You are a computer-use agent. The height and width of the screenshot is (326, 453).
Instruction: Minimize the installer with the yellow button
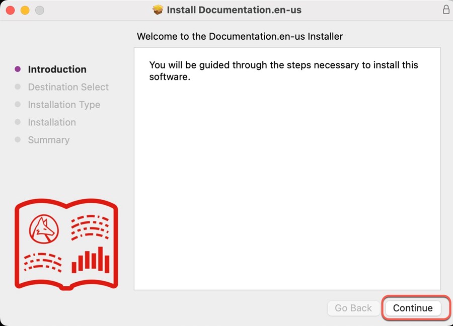(25, 10)
